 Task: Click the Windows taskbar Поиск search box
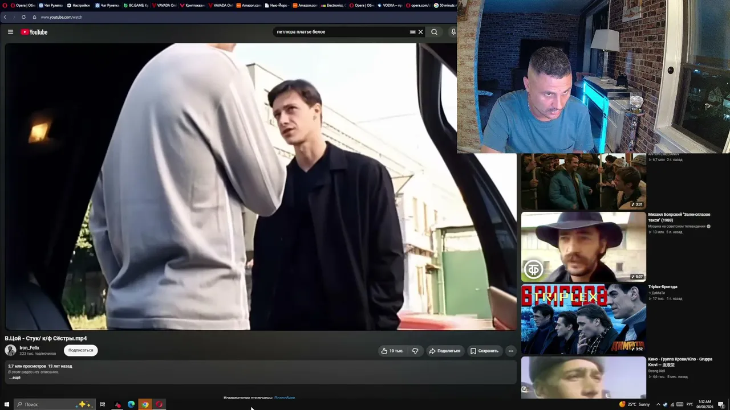click(x=54, y=404)
